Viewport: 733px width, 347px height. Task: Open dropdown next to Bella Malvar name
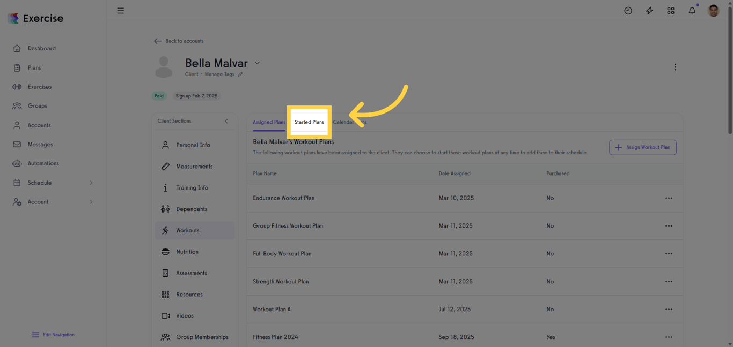[258, 63]
